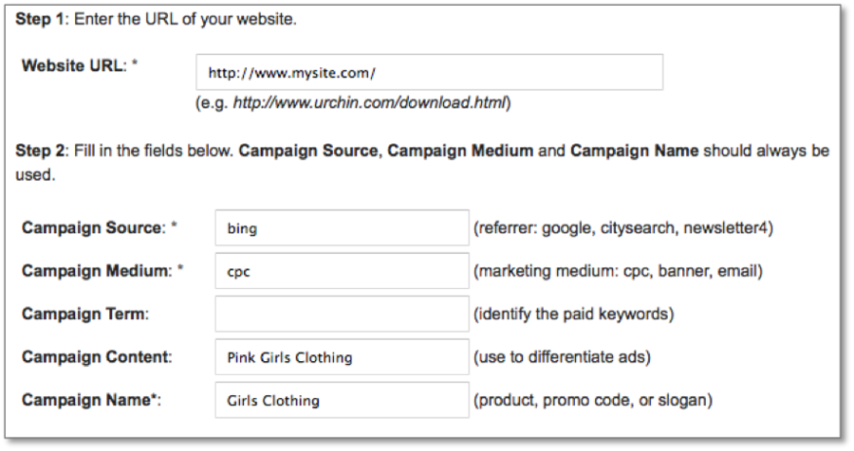854x451 pixels.
Task: Focus the Campaign Content field
Action: tap(342, 357)
